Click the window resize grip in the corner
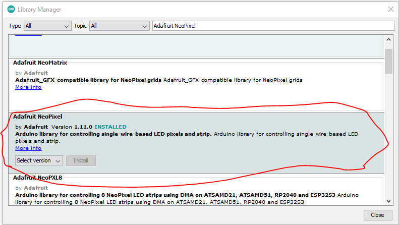Screen dimensions: 399x225 pyautogui.click(x=395, y=222)
